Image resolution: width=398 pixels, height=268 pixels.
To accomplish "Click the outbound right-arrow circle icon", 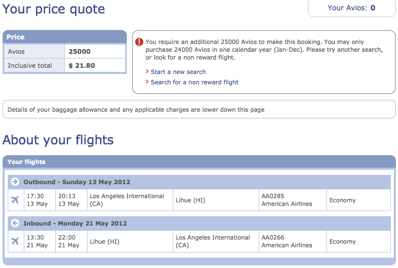I will 15,182.
